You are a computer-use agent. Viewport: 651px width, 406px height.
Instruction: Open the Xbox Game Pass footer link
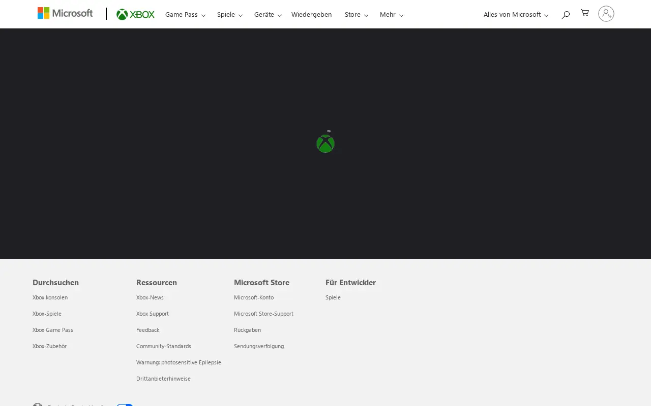pos(53,330)
